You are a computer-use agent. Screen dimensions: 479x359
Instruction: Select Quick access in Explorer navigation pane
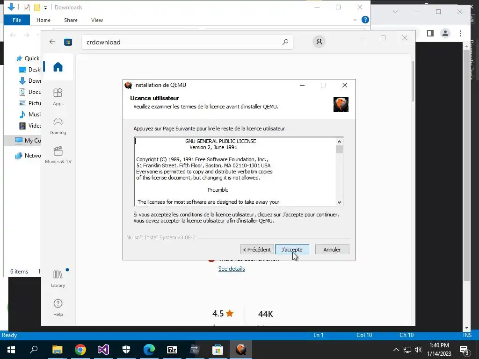coord(28,58)
